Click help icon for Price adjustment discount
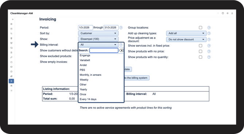Screen dimensions: 244x134 tap(209, 39)
